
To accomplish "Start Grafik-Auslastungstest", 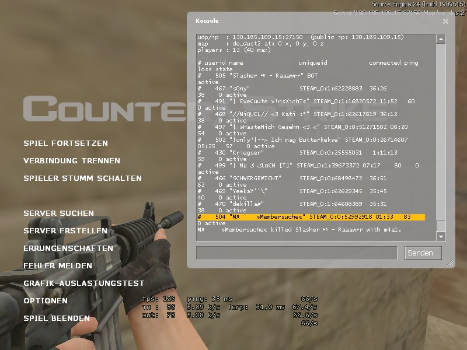I will [x=83, y=283].
